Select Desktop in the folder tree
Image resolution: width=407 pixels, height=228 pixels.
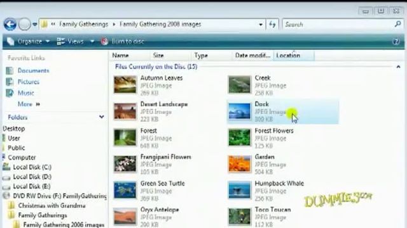tap(14, 129)
